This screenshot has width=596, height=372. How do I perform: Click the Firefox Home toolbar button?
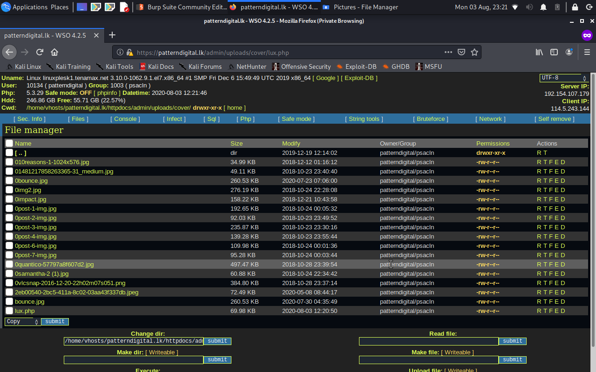tap(54, 52)
